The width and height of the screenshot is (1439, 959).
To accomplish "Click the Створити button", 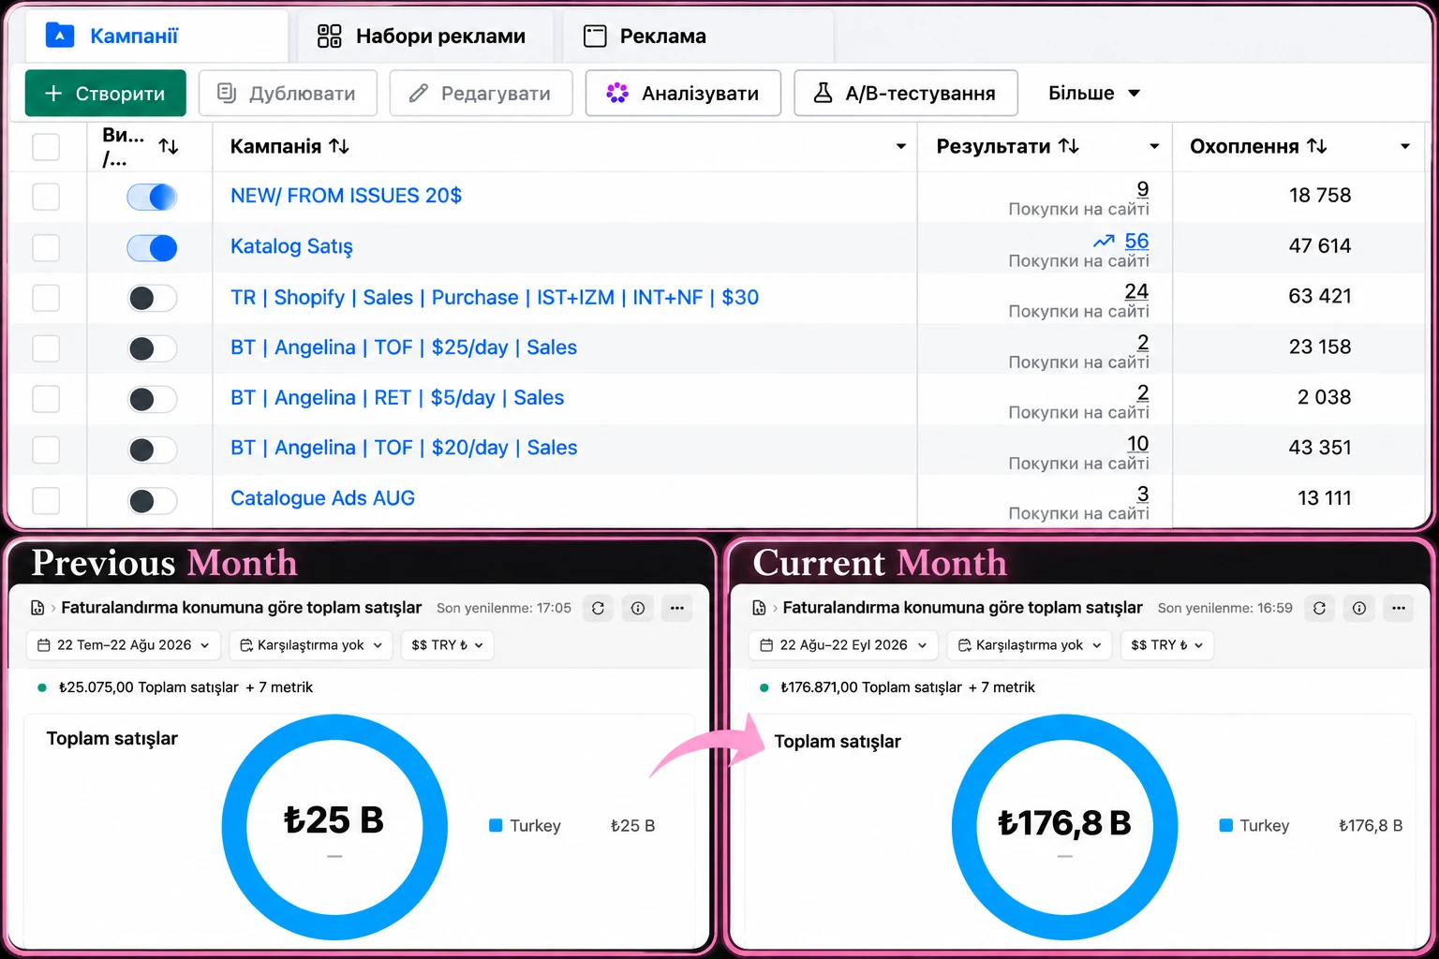I will [105, 93].
